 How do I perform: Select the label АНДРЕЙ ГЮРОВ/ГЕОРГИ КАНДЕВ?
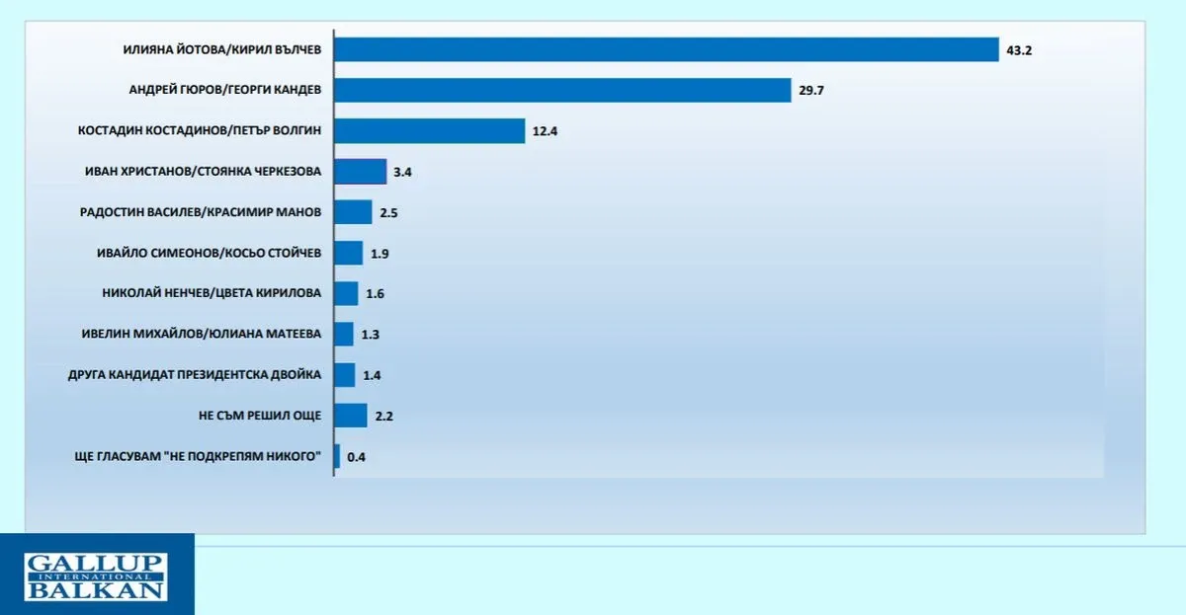pos(225,91)
